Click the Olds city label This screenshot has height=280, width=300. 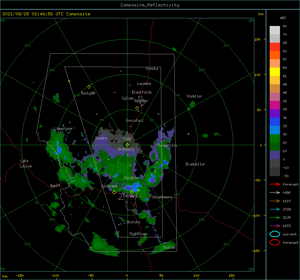click(127, 139)
